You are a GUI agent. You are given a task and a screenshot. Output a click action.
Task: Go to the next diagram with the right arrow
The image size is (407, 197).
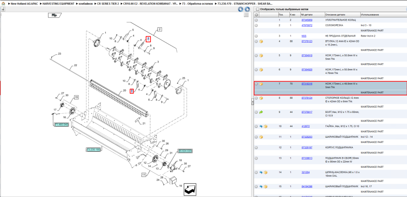click(x=247, y=9)
